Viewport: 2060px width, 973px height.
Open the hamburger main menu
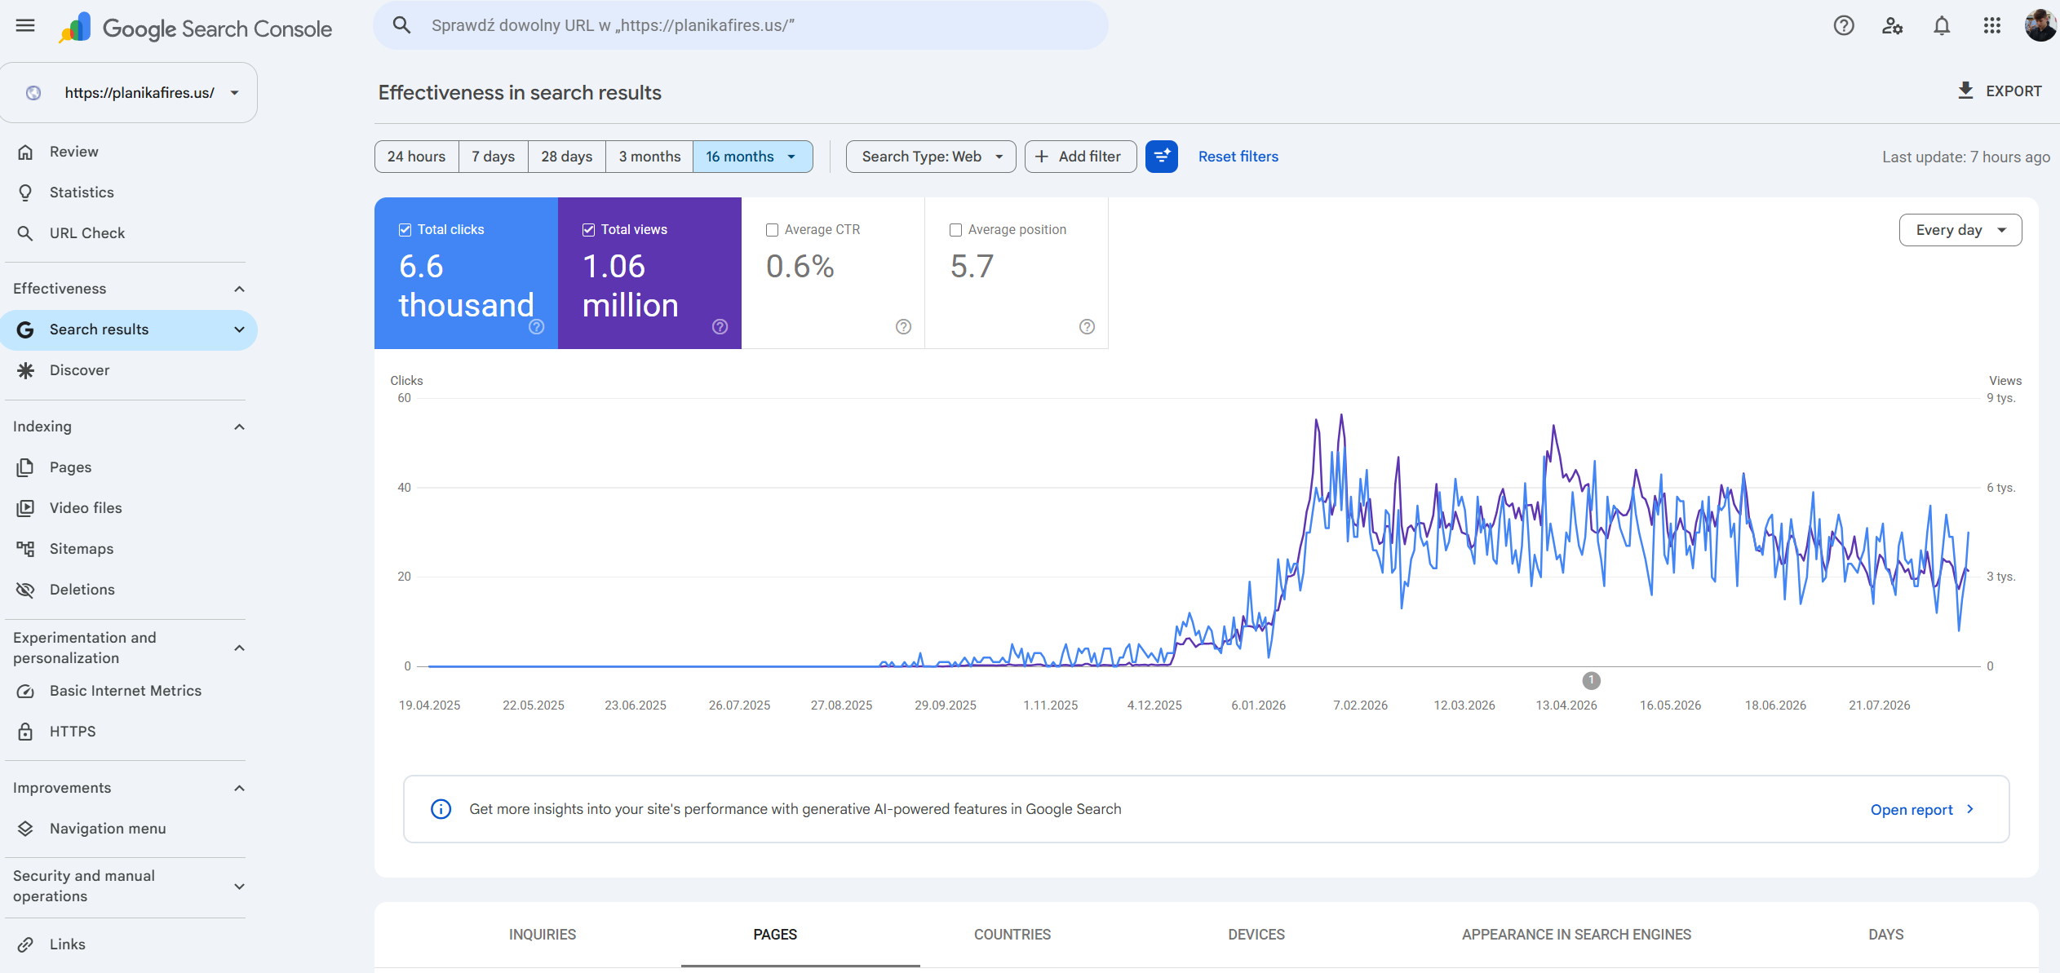25,25
